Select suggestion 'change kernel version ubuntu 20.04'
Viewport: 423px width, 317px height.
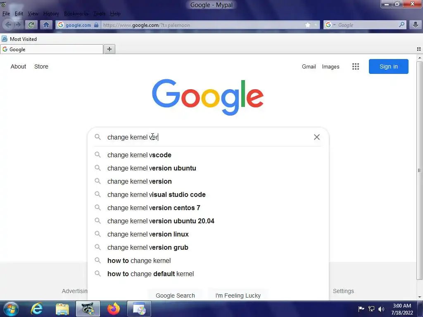[x=208, y=221]
